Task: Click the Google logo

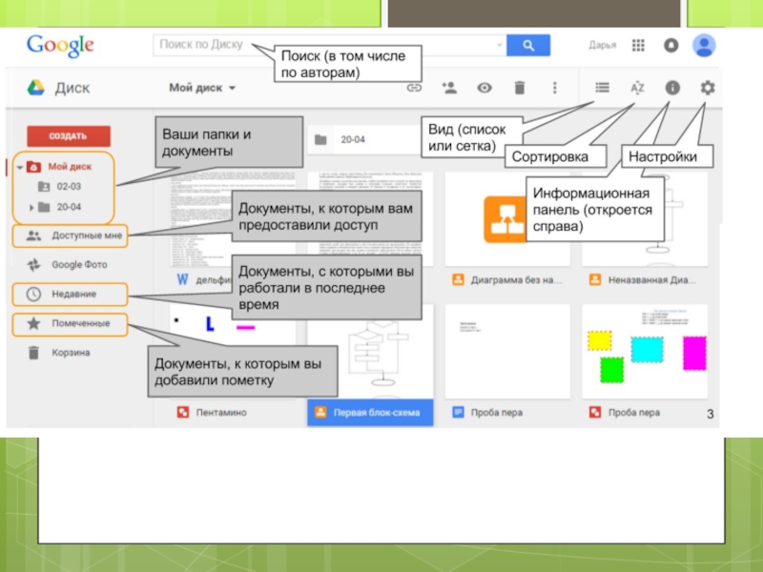Action: pyautogui.click(x=60, y=46)
